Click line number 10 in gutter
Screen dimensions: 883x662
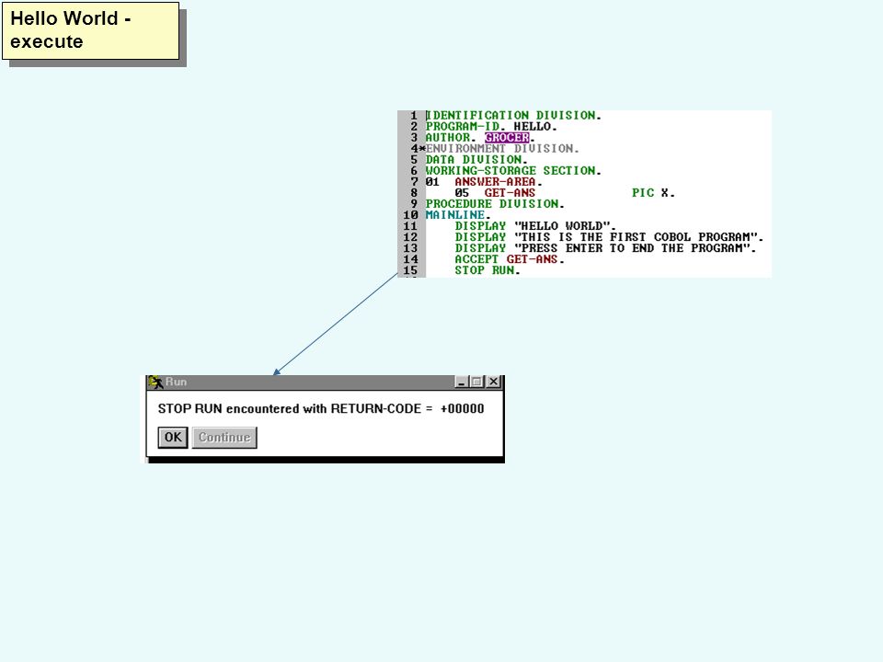tap(410, 215)
